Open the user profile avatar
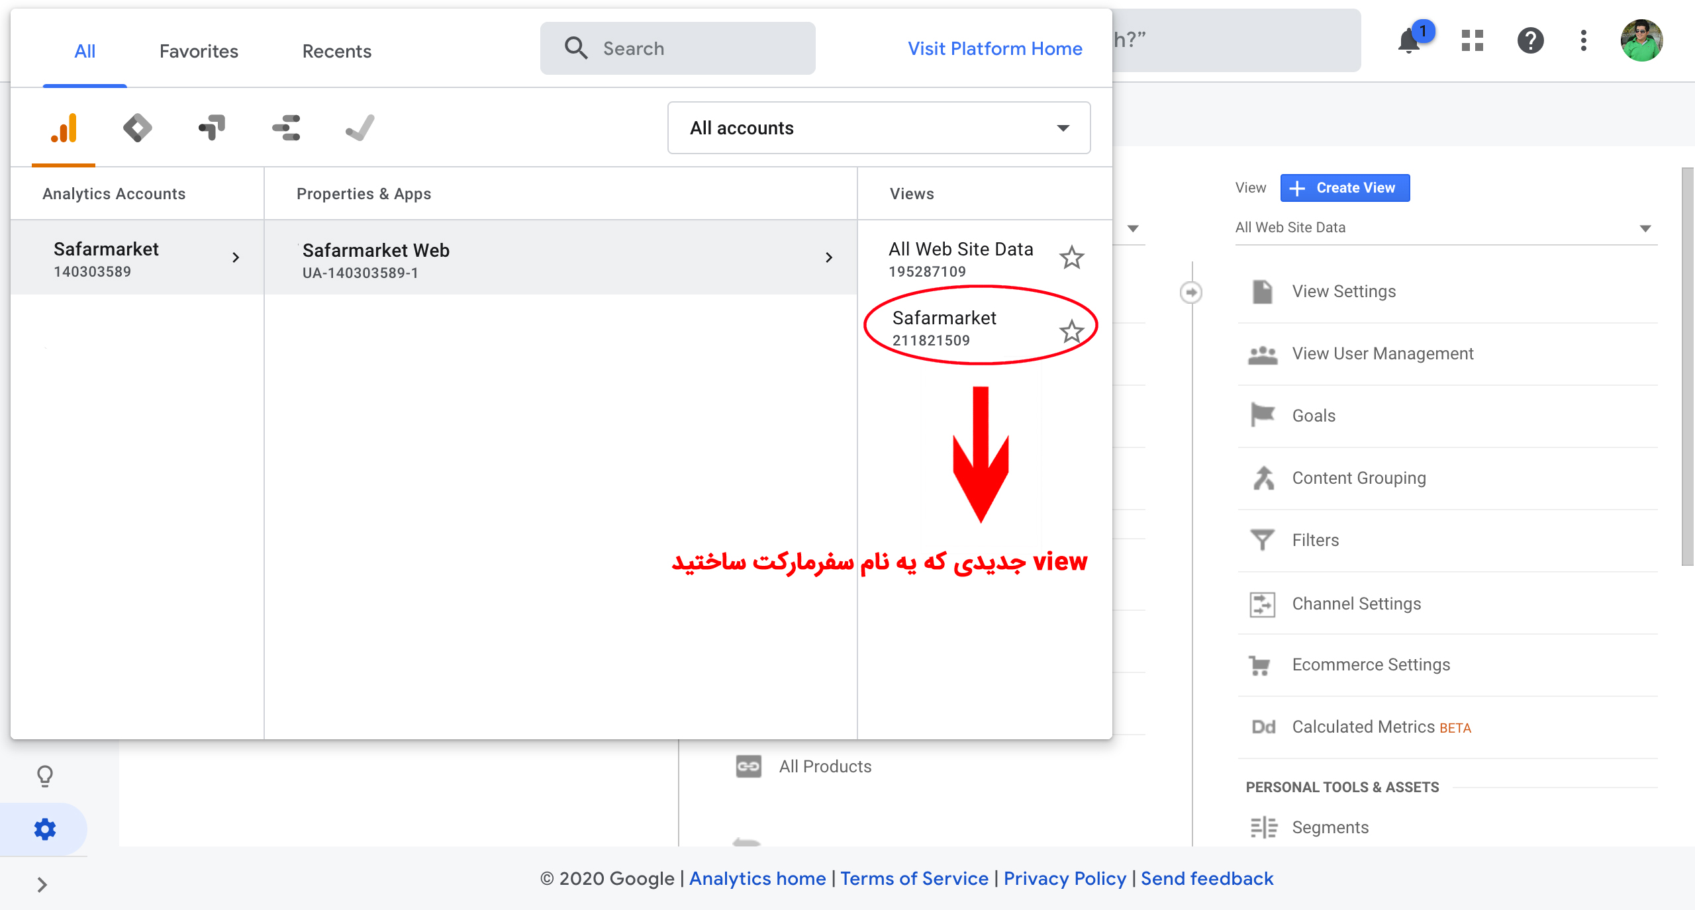The image size is (1695, 910). coord(1641,40)
